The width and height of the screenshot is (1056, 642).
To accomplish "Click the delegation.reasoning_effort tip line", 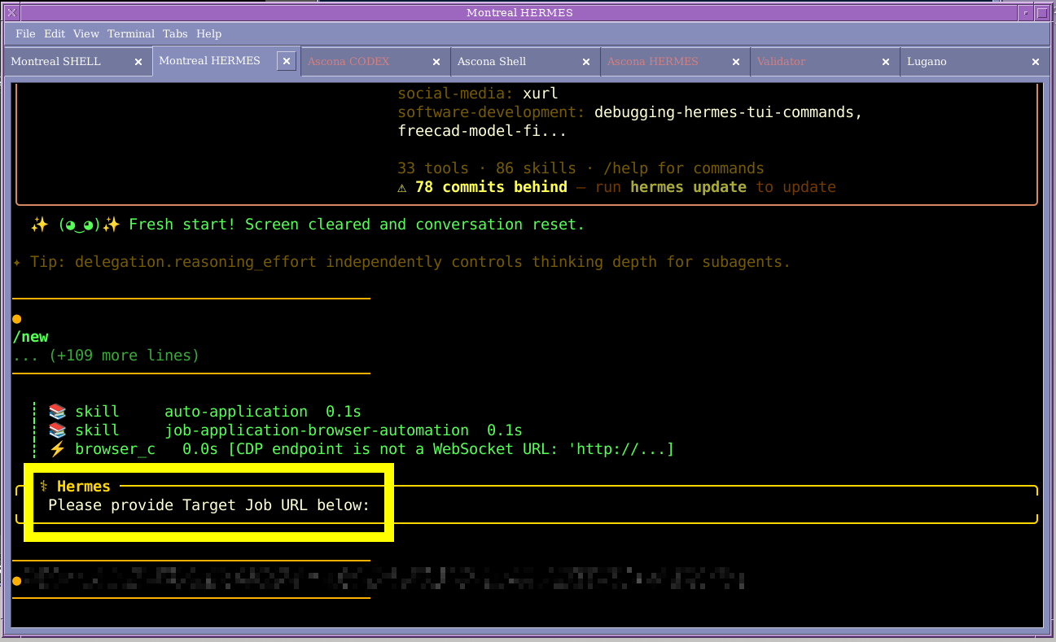I will 402,262.
